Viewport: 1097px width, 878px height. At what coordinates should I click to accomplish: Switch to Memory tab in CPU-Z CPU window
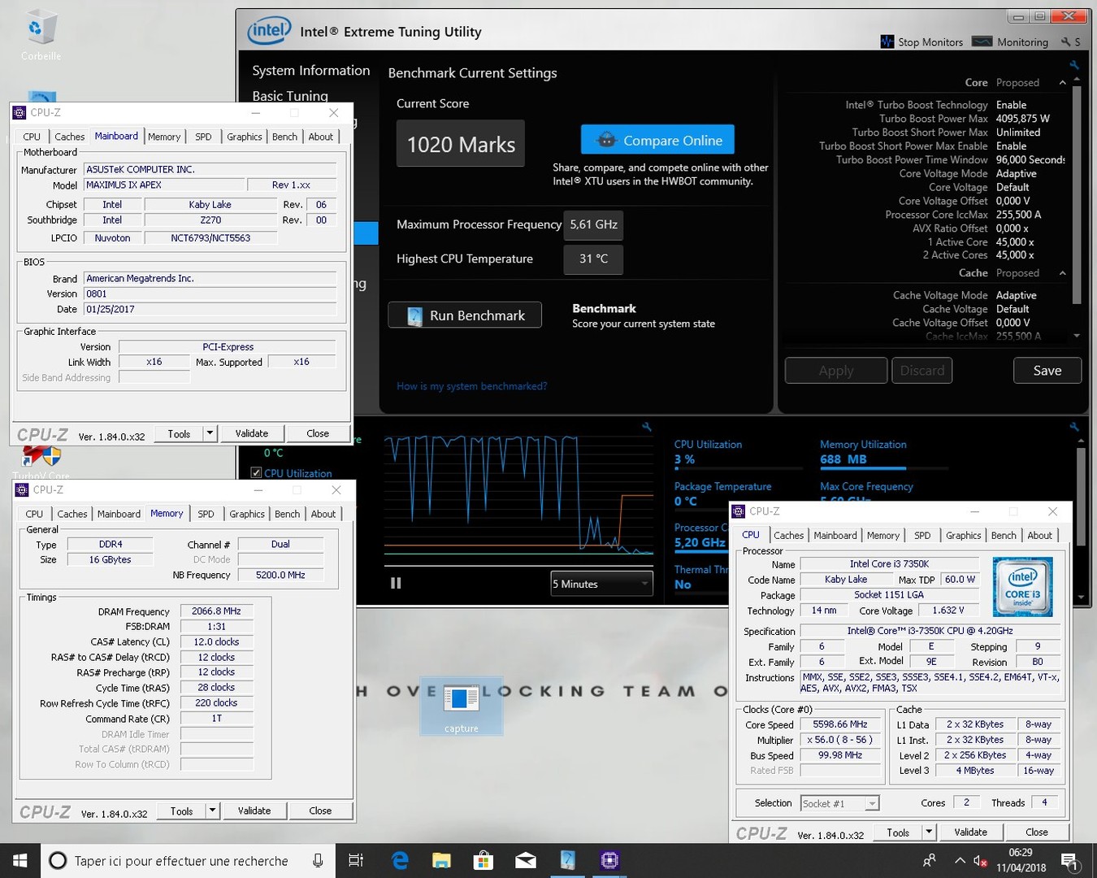(x=883, y=535)
